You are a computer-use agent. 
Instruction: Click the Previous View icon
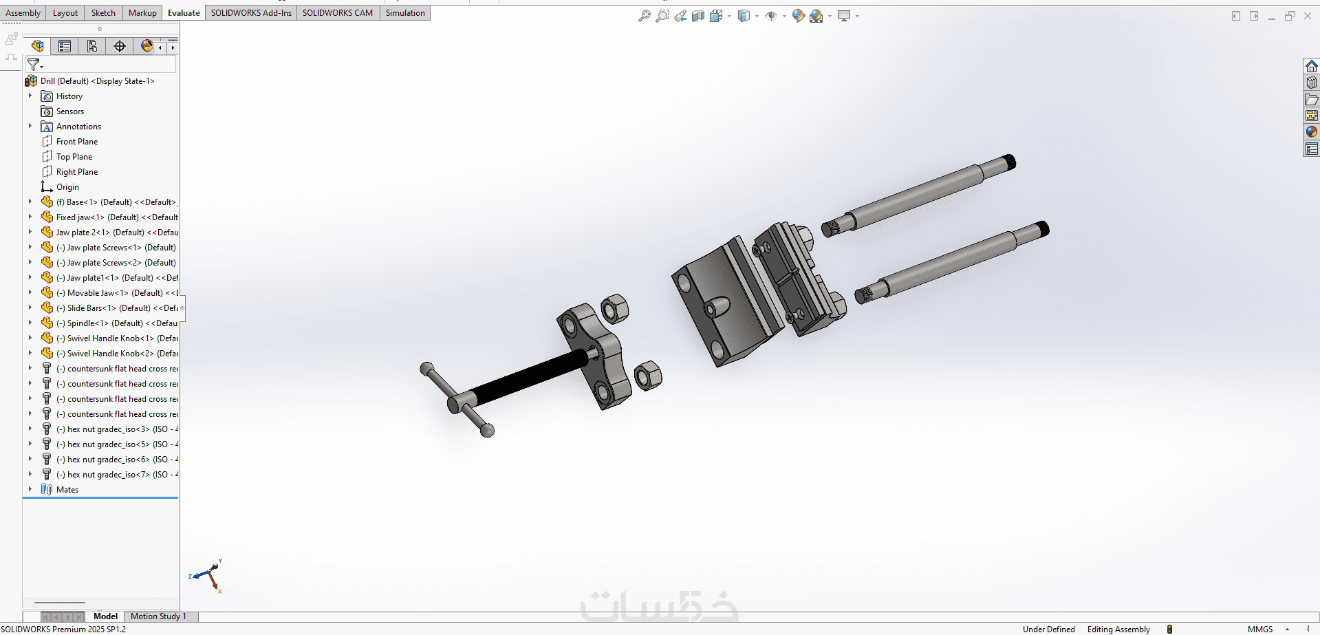[x=680, y=16]
